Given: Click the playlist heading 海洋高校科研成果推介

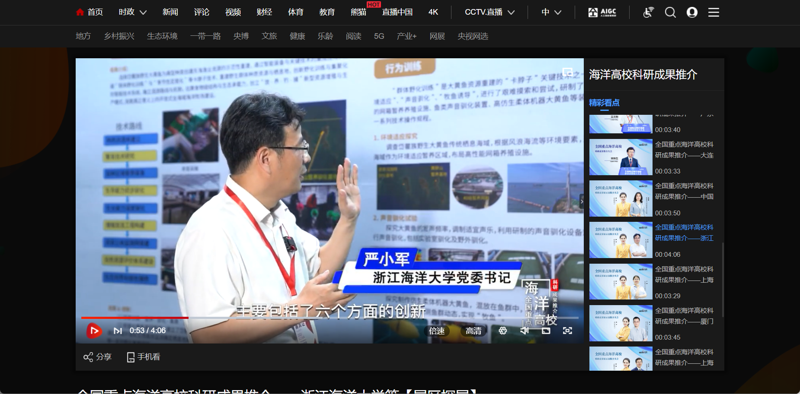Looking at the screenshot, I should [x=643, y=75].
